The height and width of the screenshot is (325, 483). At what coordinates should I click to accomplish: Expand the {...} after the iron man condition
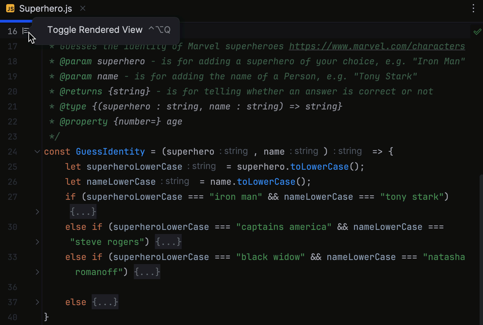[x=83, y=211]
